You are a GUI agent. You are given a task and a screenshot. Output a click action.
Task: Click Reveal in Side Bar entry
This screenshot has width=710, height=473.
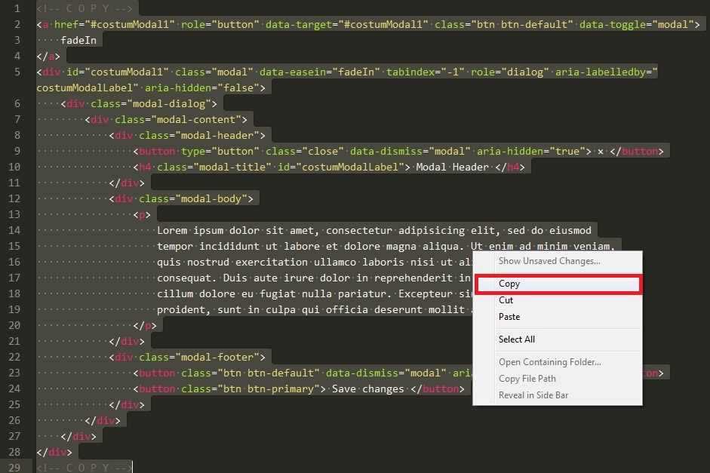[x=533, y=395]
